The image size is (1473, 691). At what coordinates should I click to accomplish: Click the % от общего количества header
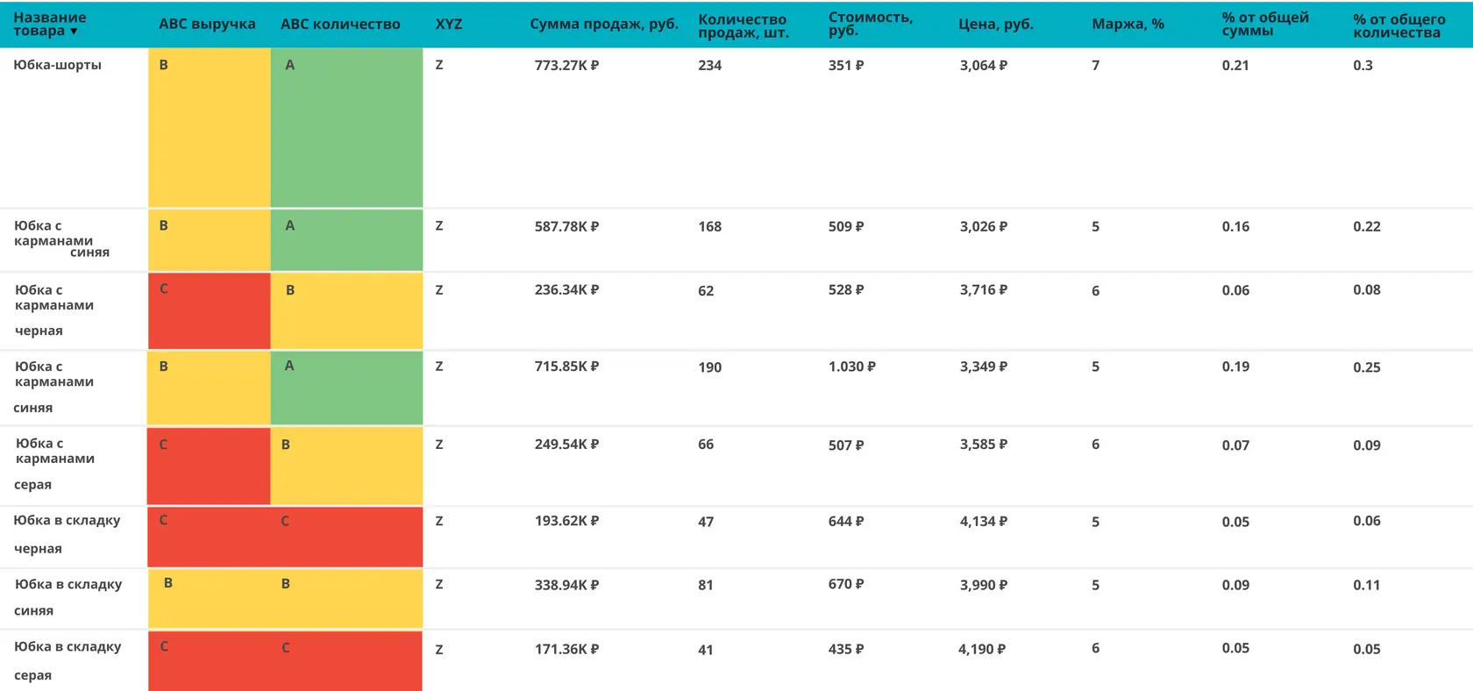tap(1398, 25)
